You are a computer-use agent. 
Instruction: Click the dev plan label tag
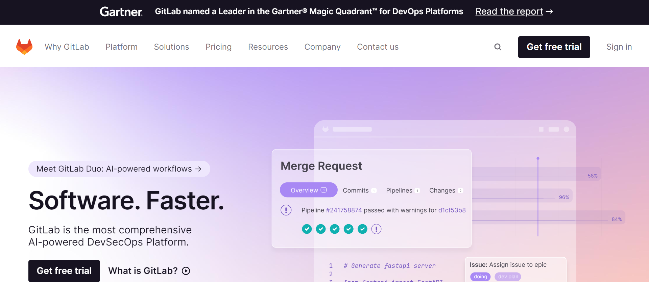508,277
